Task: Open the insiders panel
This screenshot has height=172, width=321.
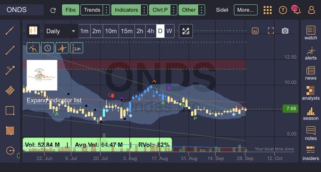Action: point(311,154)
